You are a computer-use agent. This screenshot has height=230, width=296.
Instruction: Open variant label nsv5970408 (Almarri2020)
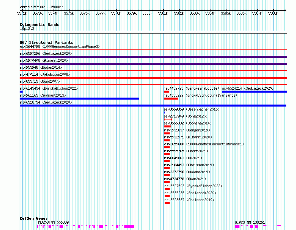click(x=44, y=60)
